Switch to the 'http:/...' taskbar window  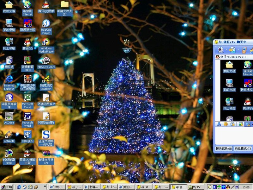coord(57,187)
